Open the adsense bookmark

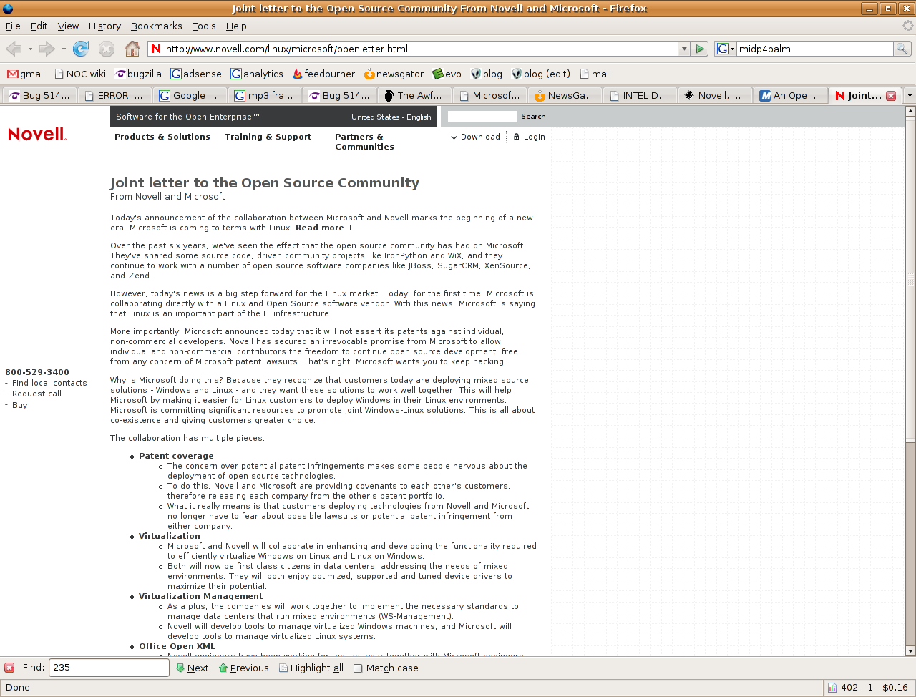(x=196, y=74)
